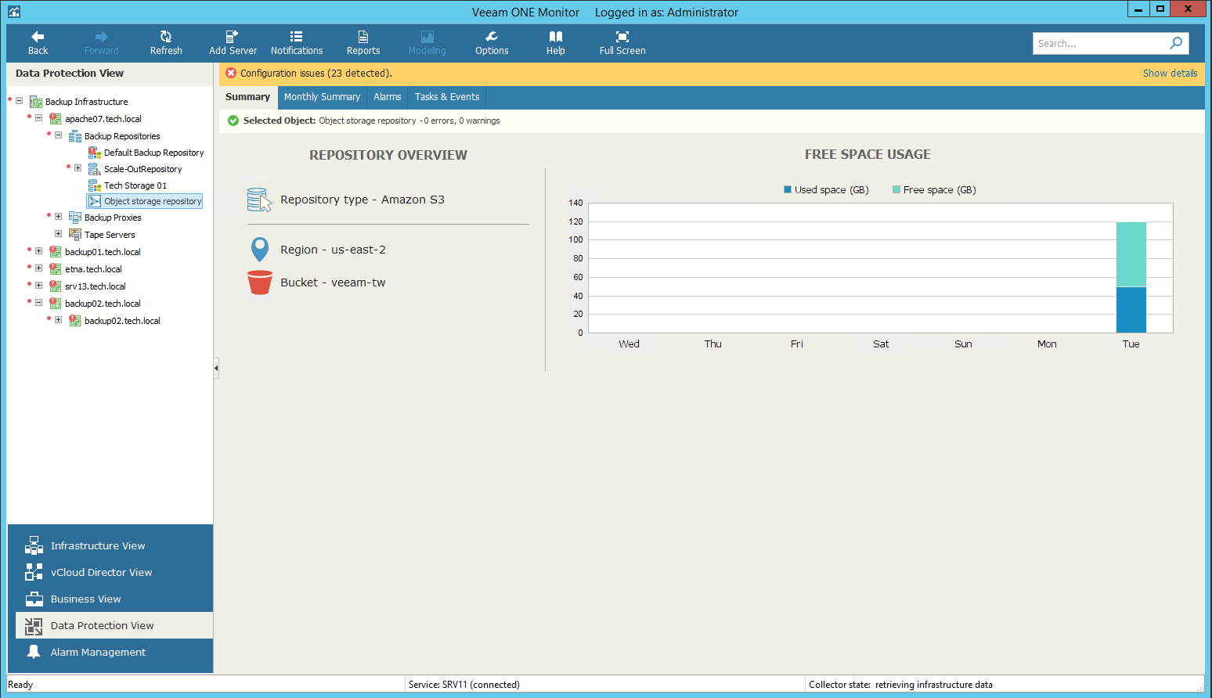Switch to Full Screen mode
Image resolution: width=1212 pixels, height=698 pixels.
click(x=622, y=43)
